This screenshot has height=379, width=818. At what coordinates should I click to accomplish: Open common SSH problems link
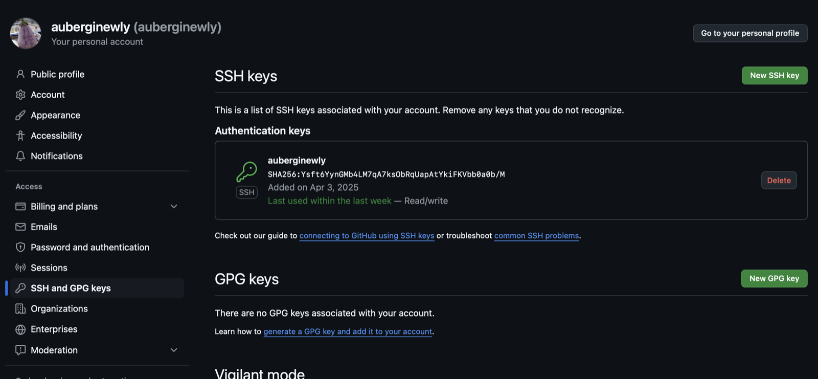pyautogui.click(x=536, y=236)
